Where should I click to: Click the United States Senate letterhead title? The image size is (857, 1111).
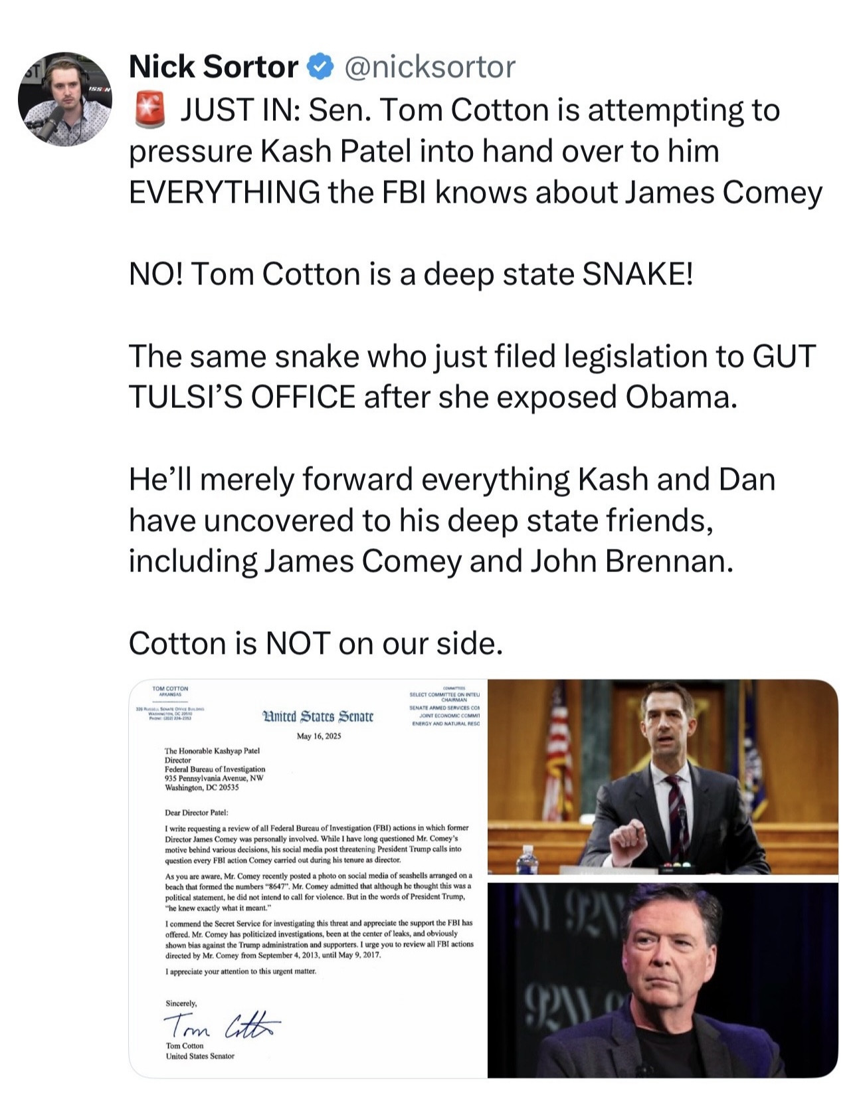point(318,716)
